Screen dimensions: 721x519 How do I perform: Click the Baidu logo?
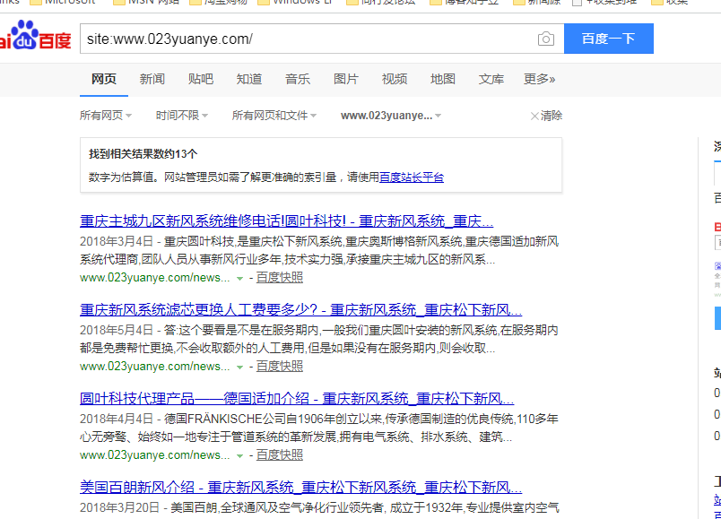point(35,35)
